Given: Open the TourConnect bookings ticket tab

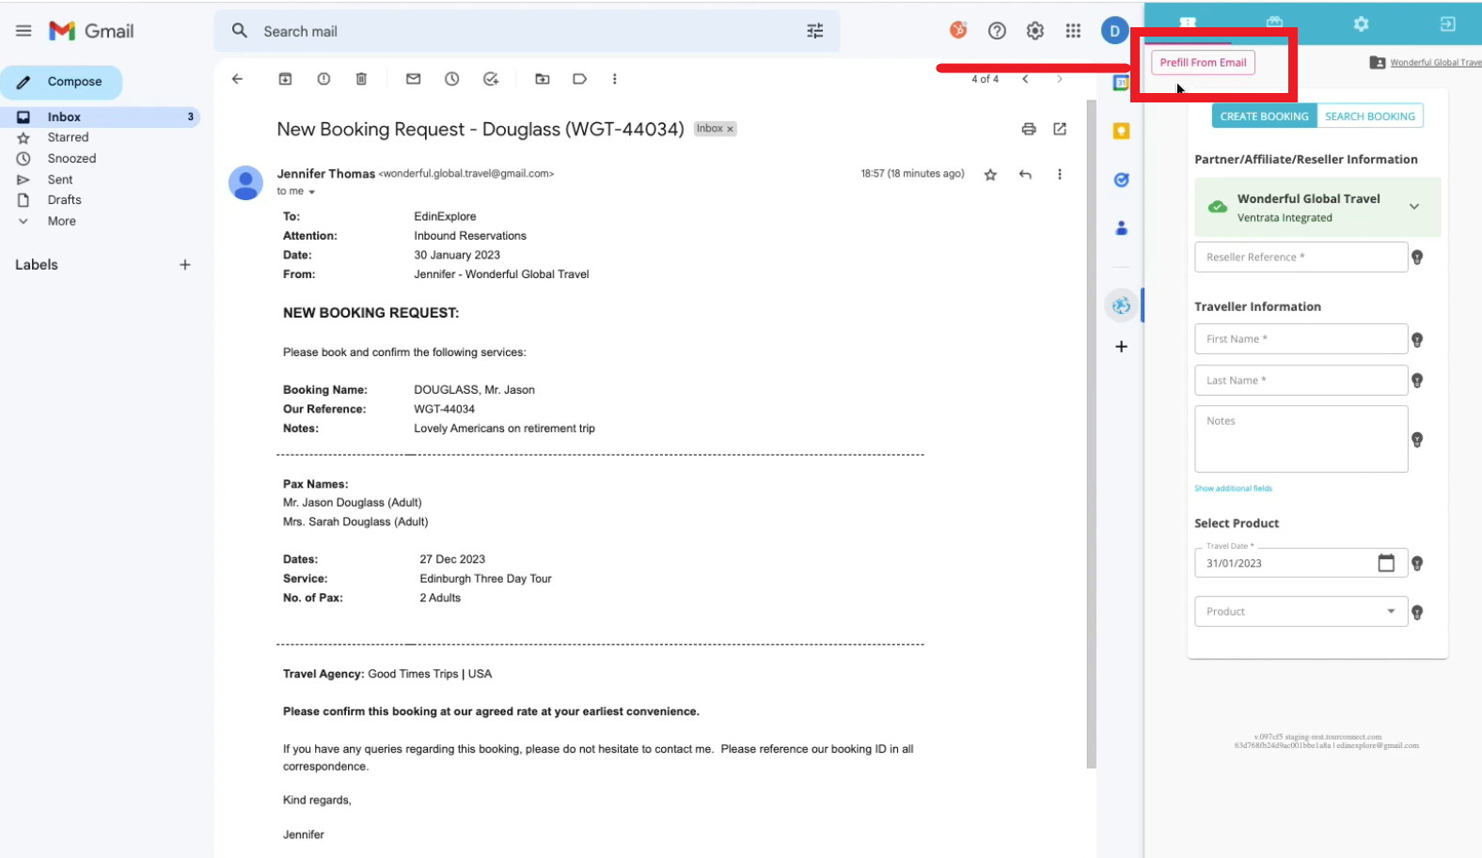Looking at the screenshot, I should [1188, 23].
